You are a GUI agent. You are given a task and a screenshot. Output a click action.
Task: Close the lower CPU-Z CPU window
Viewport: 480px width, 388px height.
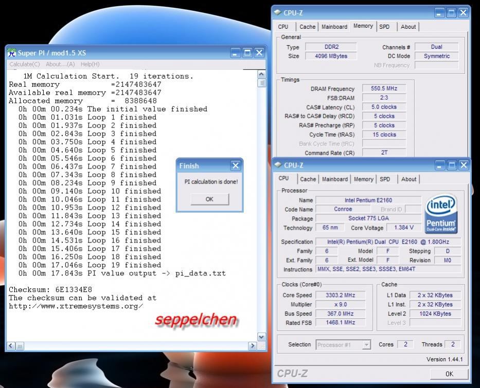click(x=464, y=165)
